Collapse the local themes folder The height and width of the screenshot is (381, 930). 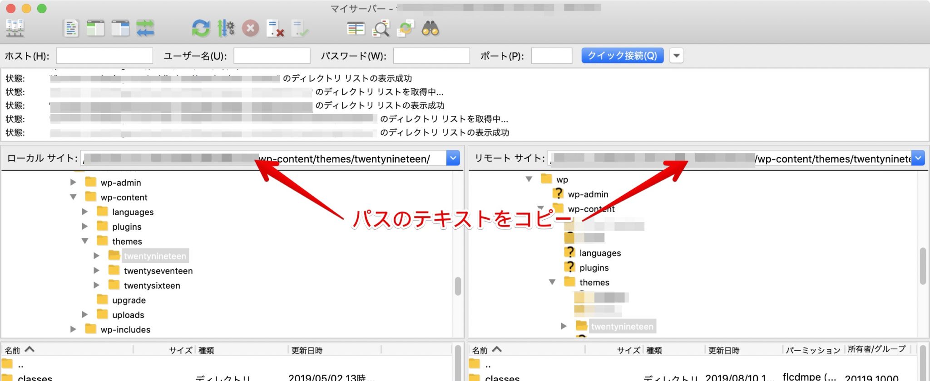pyautogui.click(x=85, y=241)
